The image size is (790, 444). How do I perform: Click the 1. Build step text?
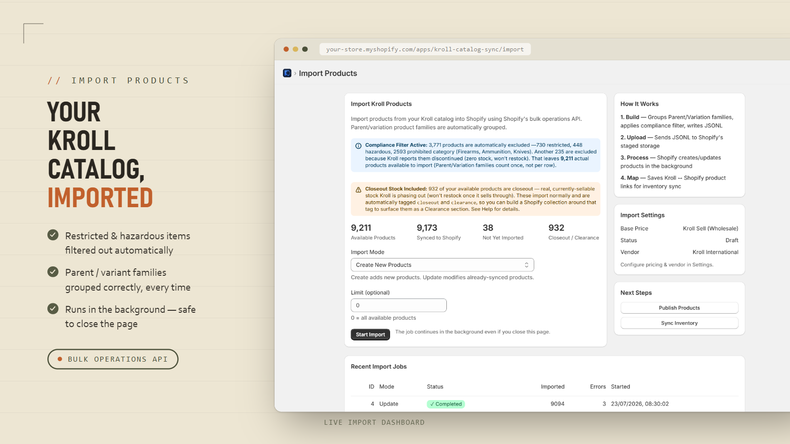pyautogui.click(x=677, y=121)
